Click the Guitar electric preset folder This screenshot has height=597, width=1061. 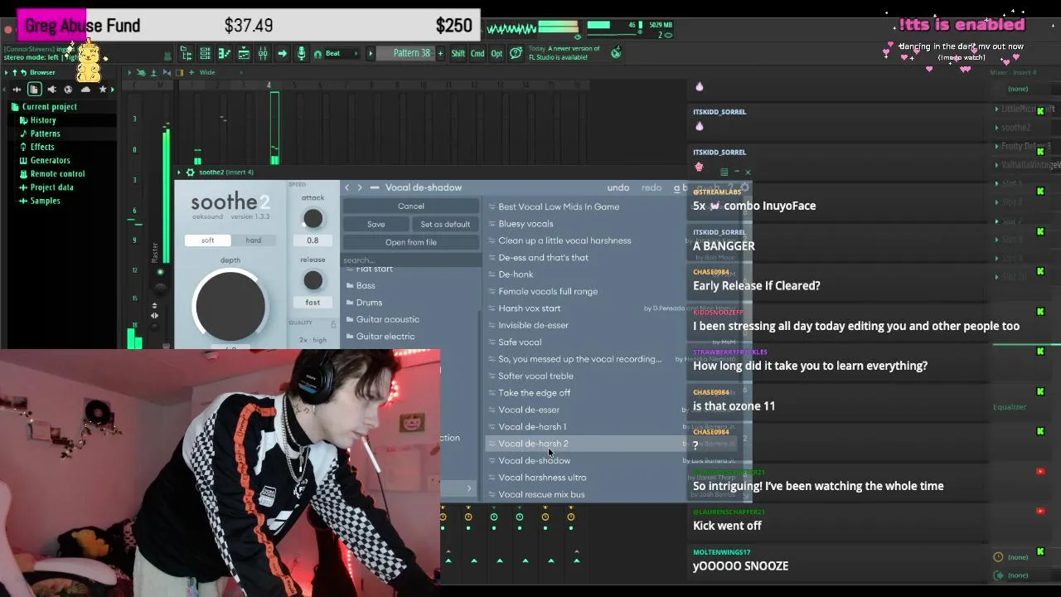pos(385,336)
